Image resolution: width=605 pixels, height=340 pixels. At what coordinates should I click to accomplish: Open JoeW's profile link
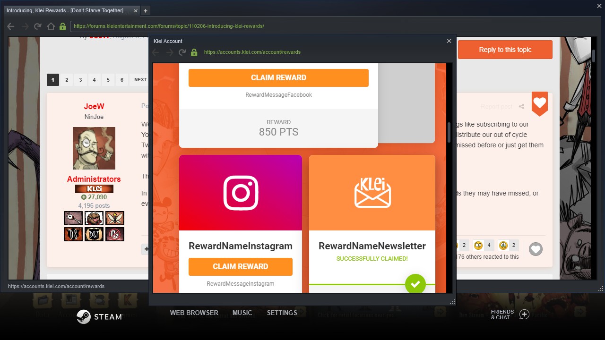(94, 107)
